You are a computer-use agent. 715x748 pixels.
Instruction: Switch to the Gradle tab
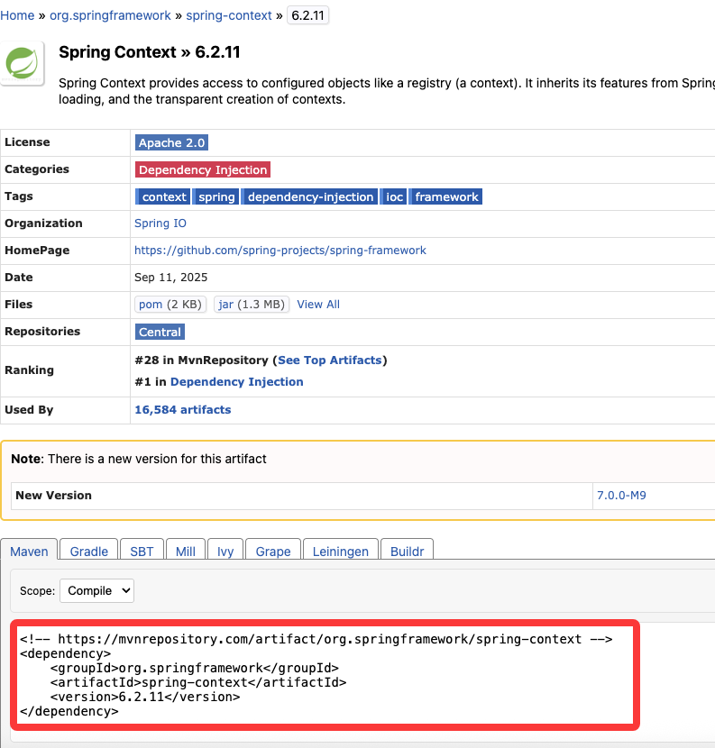[89, 552]
